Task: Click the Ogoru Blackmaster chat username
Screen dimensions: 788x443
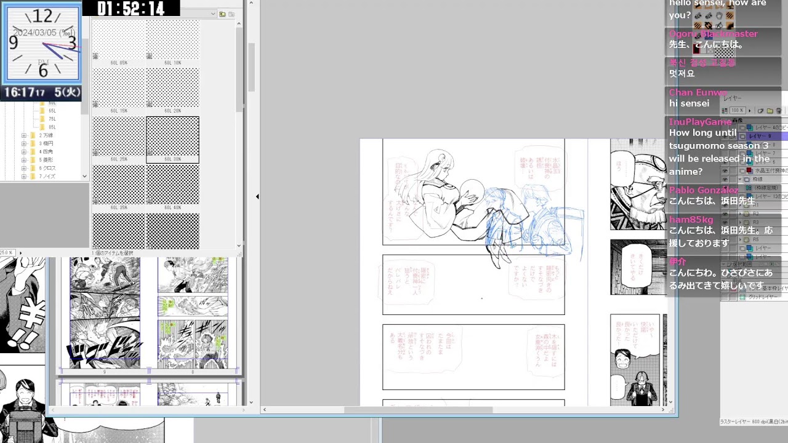Action: (714, 34)
